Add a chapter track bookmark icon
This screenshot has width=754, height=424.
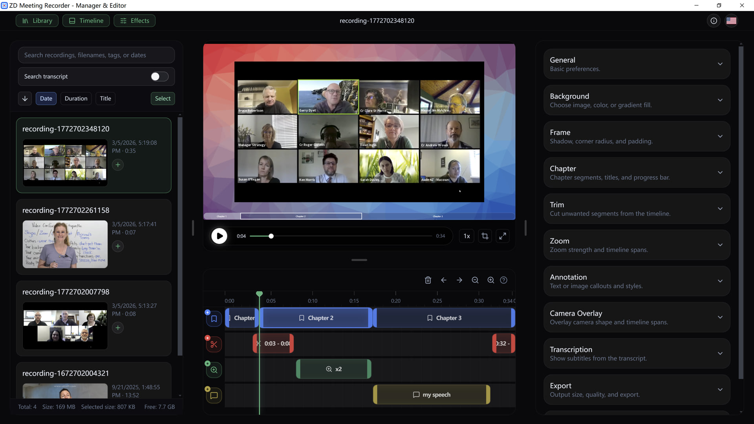(214, 318)
